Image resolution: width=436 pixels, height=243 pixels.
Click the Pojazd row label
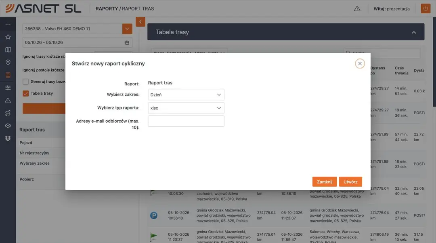26,142
